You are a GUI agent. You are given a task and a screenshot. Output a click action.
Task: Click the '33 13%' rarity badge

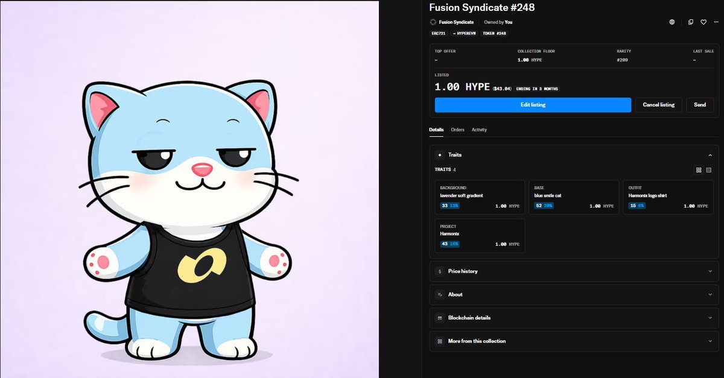click(450, 206)
